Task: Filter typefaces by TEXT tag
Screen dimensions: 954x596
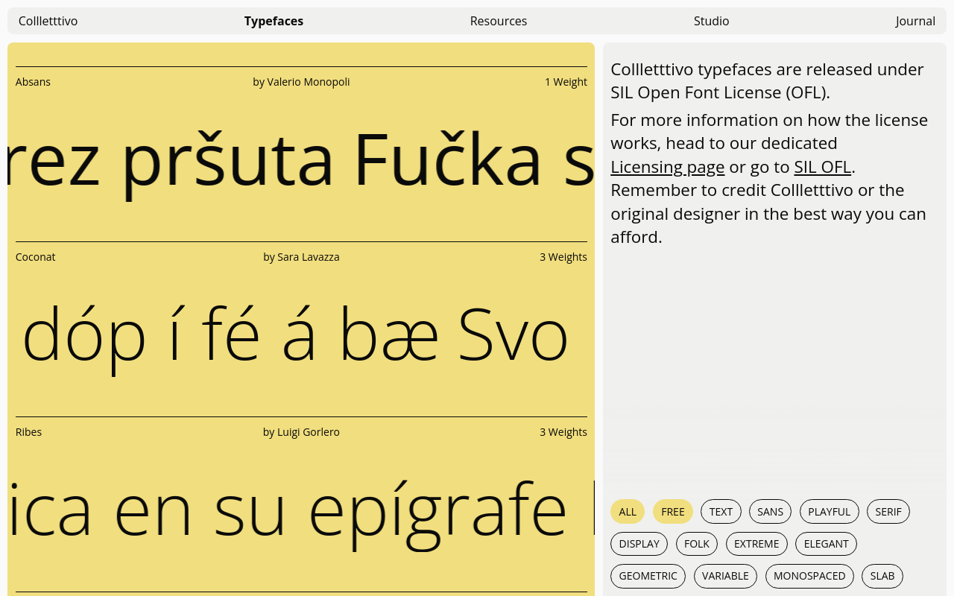Action: click(x=721, y=512)
